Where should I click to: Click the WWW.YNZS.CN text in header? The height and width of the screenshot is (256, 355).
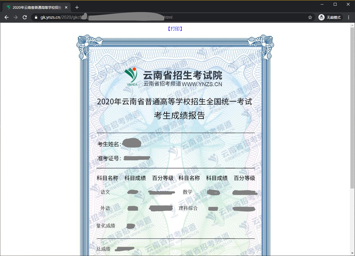click(202, 84)
